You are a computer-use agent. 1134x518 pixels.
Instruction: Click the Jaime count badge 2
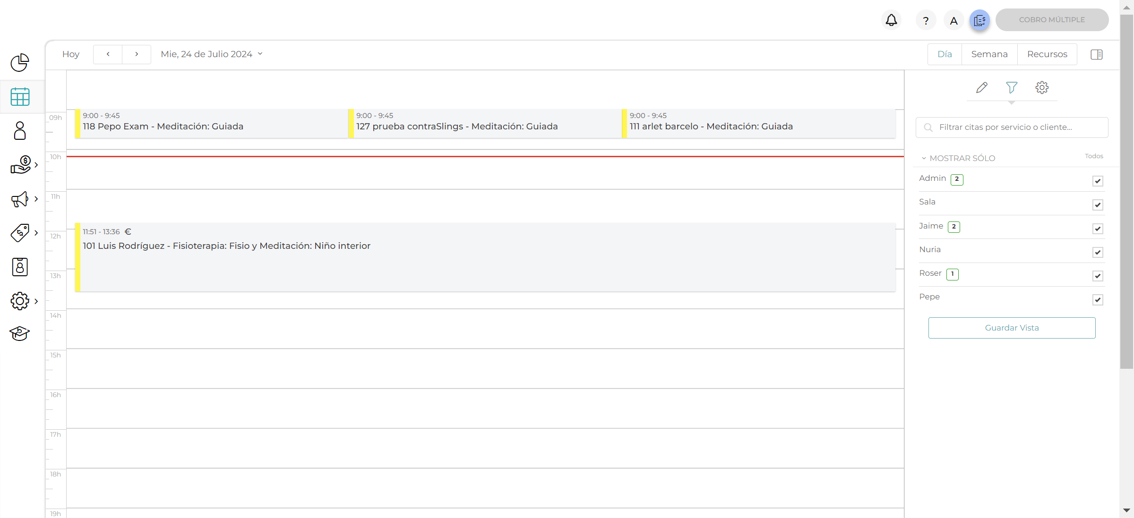tap(954, 227)
